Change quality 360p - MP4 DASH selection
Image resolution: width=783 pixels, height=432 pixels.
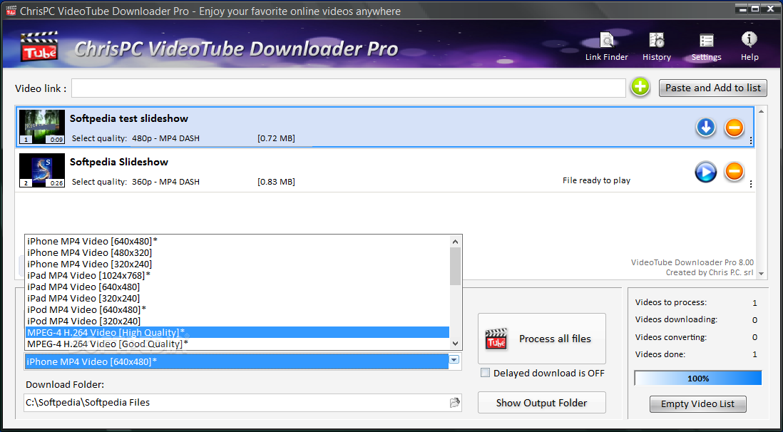165,182
